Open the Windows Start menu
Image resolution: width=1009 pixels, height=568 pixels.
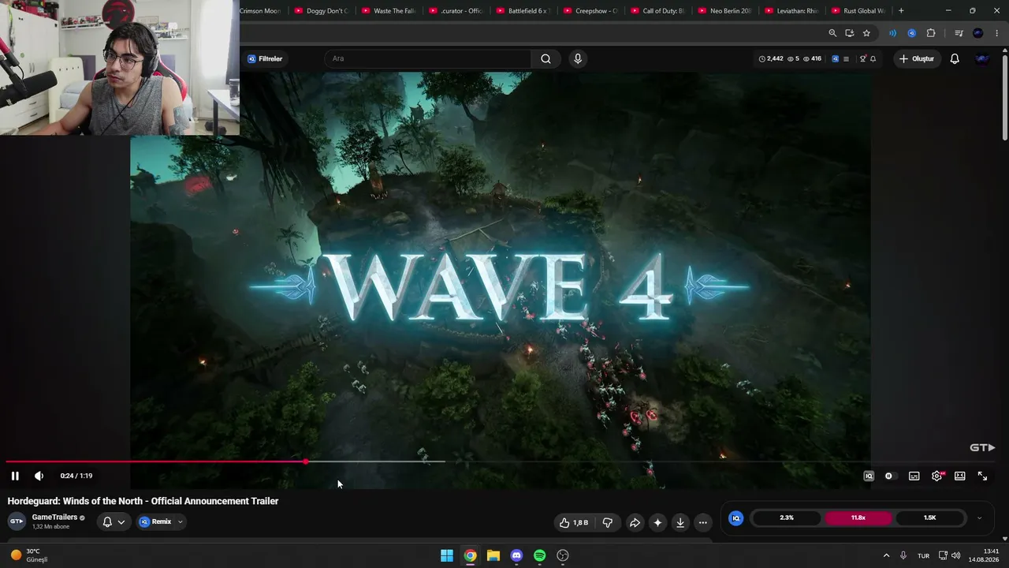tap(447, 555)
